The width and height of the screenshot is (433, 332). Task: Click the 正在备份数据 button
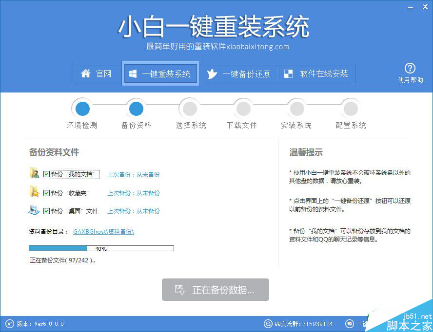pyautogui.click(x=215, y=289)
